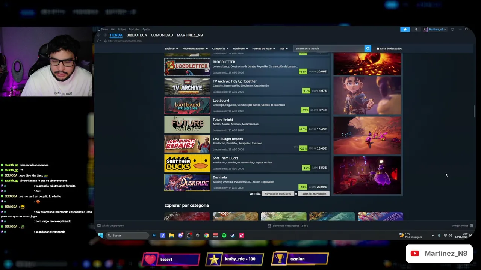Open the Bloodletter game thumbnail
Image resolution: width=481 pixels, height=270 pixels.
click(187, 67)
